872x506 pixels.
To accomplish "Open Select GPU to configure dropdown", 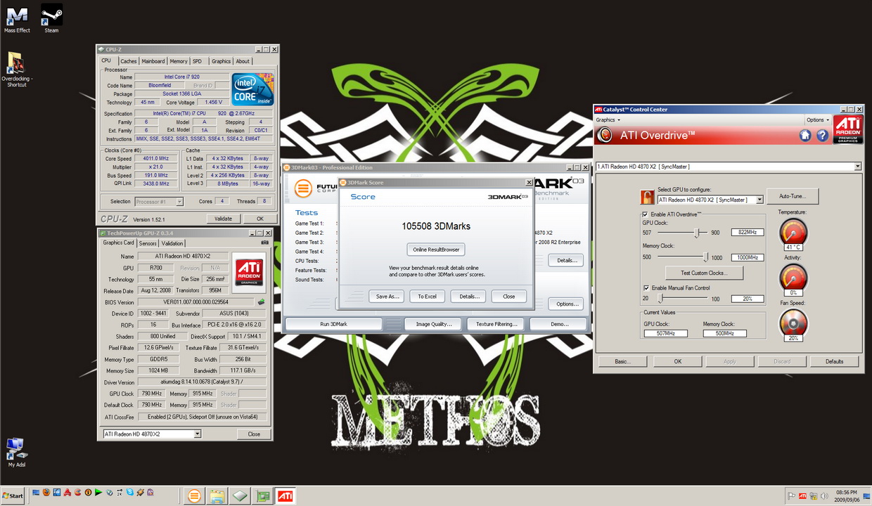I will point(710,200).
